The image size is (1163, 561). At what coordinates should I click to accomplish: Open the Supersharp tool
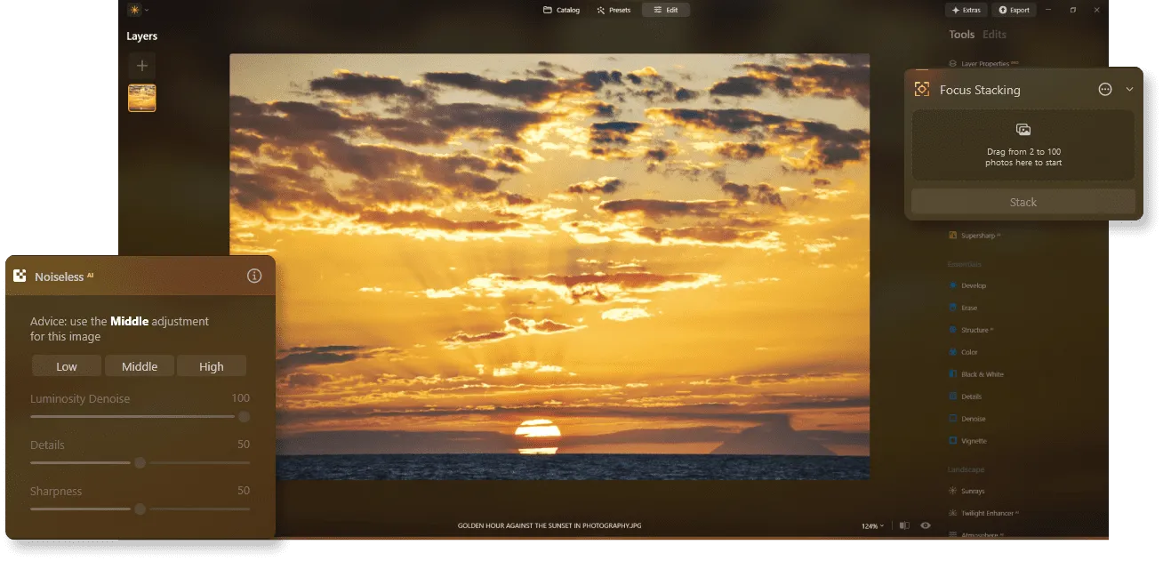click(978, 236)
